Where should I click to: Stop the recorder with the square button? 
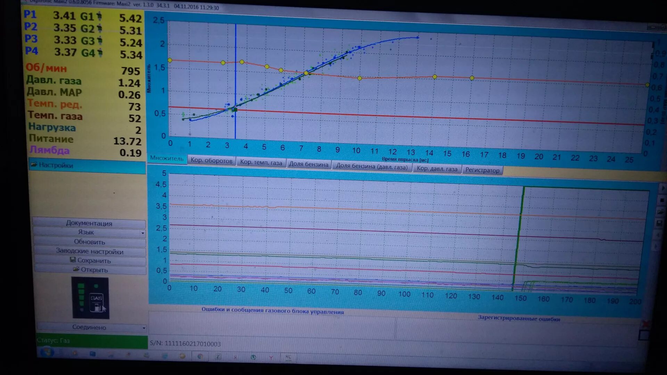click(662, 200)
